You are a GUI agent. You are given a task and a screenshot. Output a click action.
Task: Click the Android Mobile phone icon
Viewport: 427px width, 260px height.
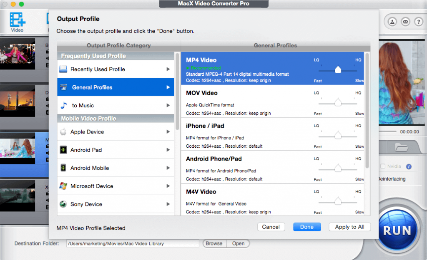[x=63, y=168]
